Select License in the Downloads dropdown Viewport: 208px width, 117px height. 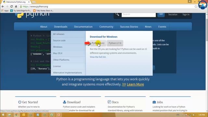tap(68, 66)
